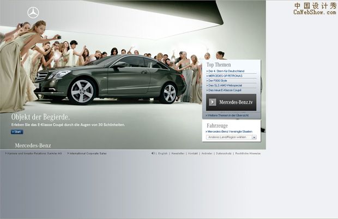Click the 'Objekt der Begierde.' headline
Image resolution: width=338 pixels, height=219 pixels.
click(x=40, y=117)
